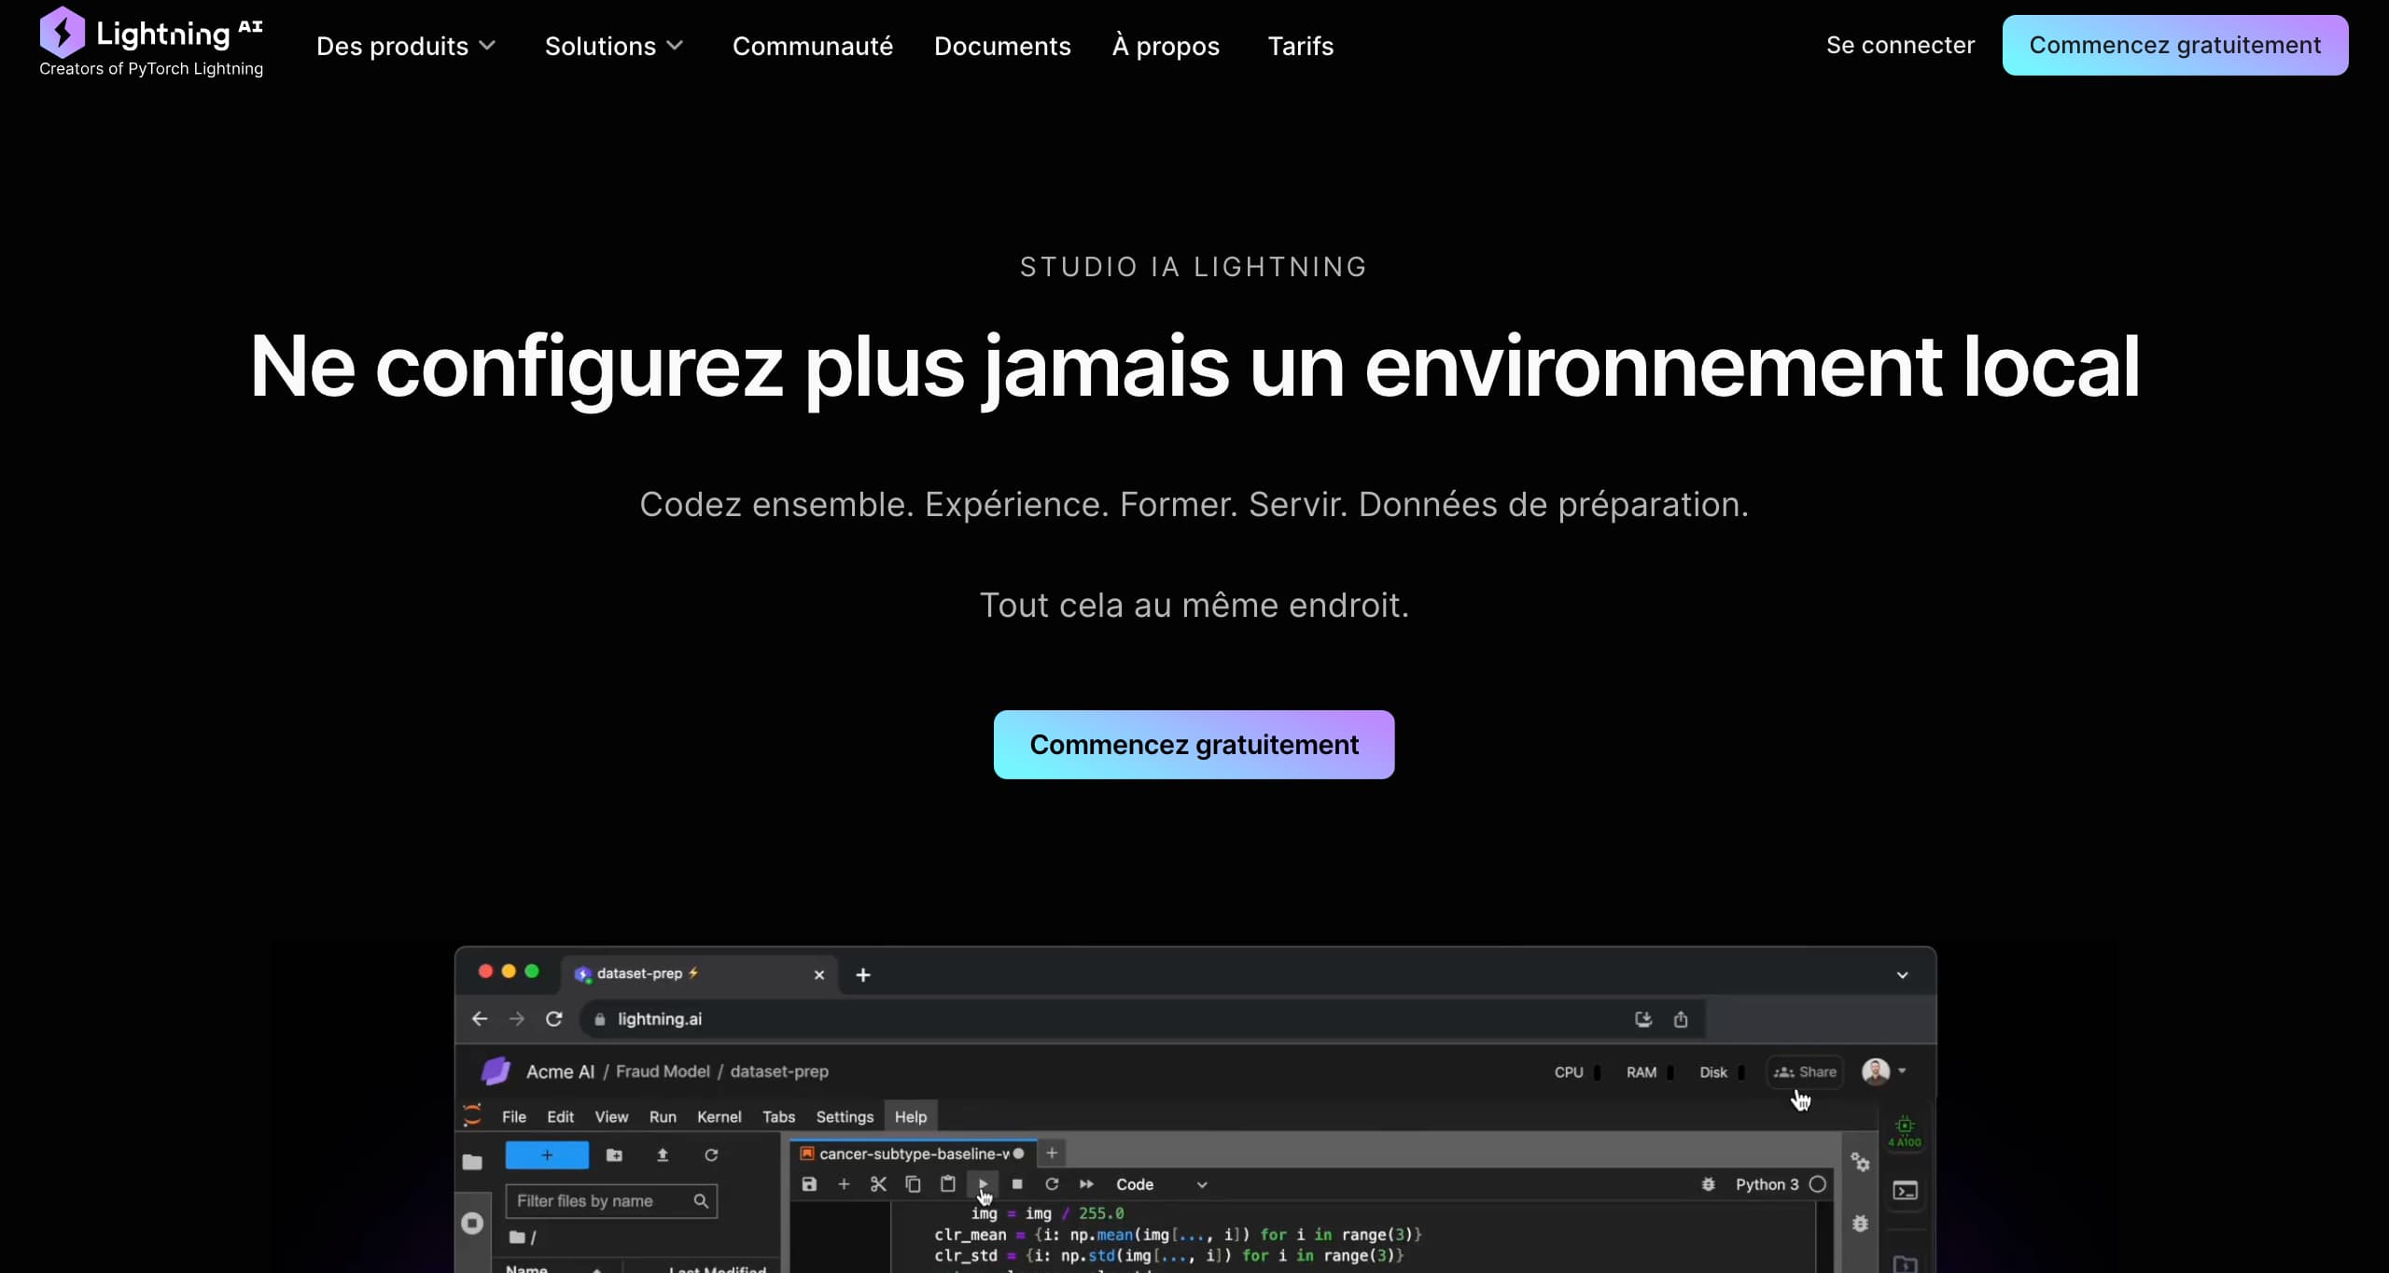Add a new launcher tab beside notebook
Image resolution: width=2389 pixels, height=1273 pixels.
click(1052, 1154)
